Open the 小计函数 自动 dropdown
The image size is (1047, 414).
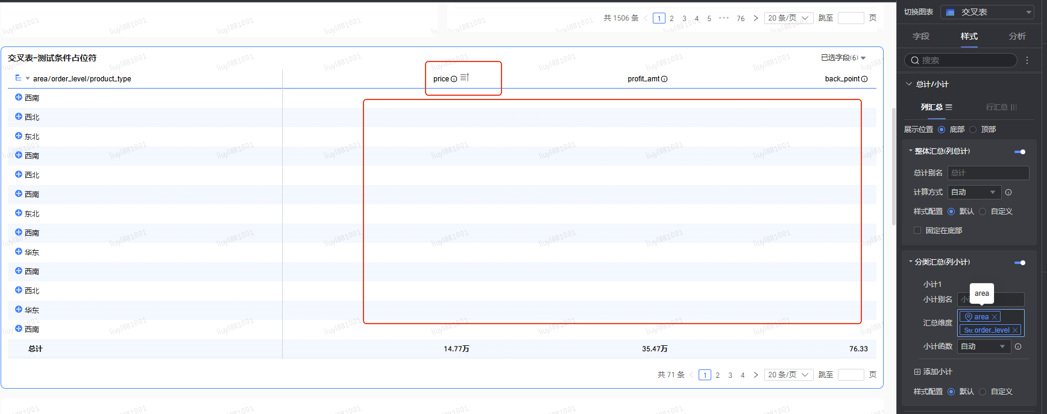click(x=983, y=347)
